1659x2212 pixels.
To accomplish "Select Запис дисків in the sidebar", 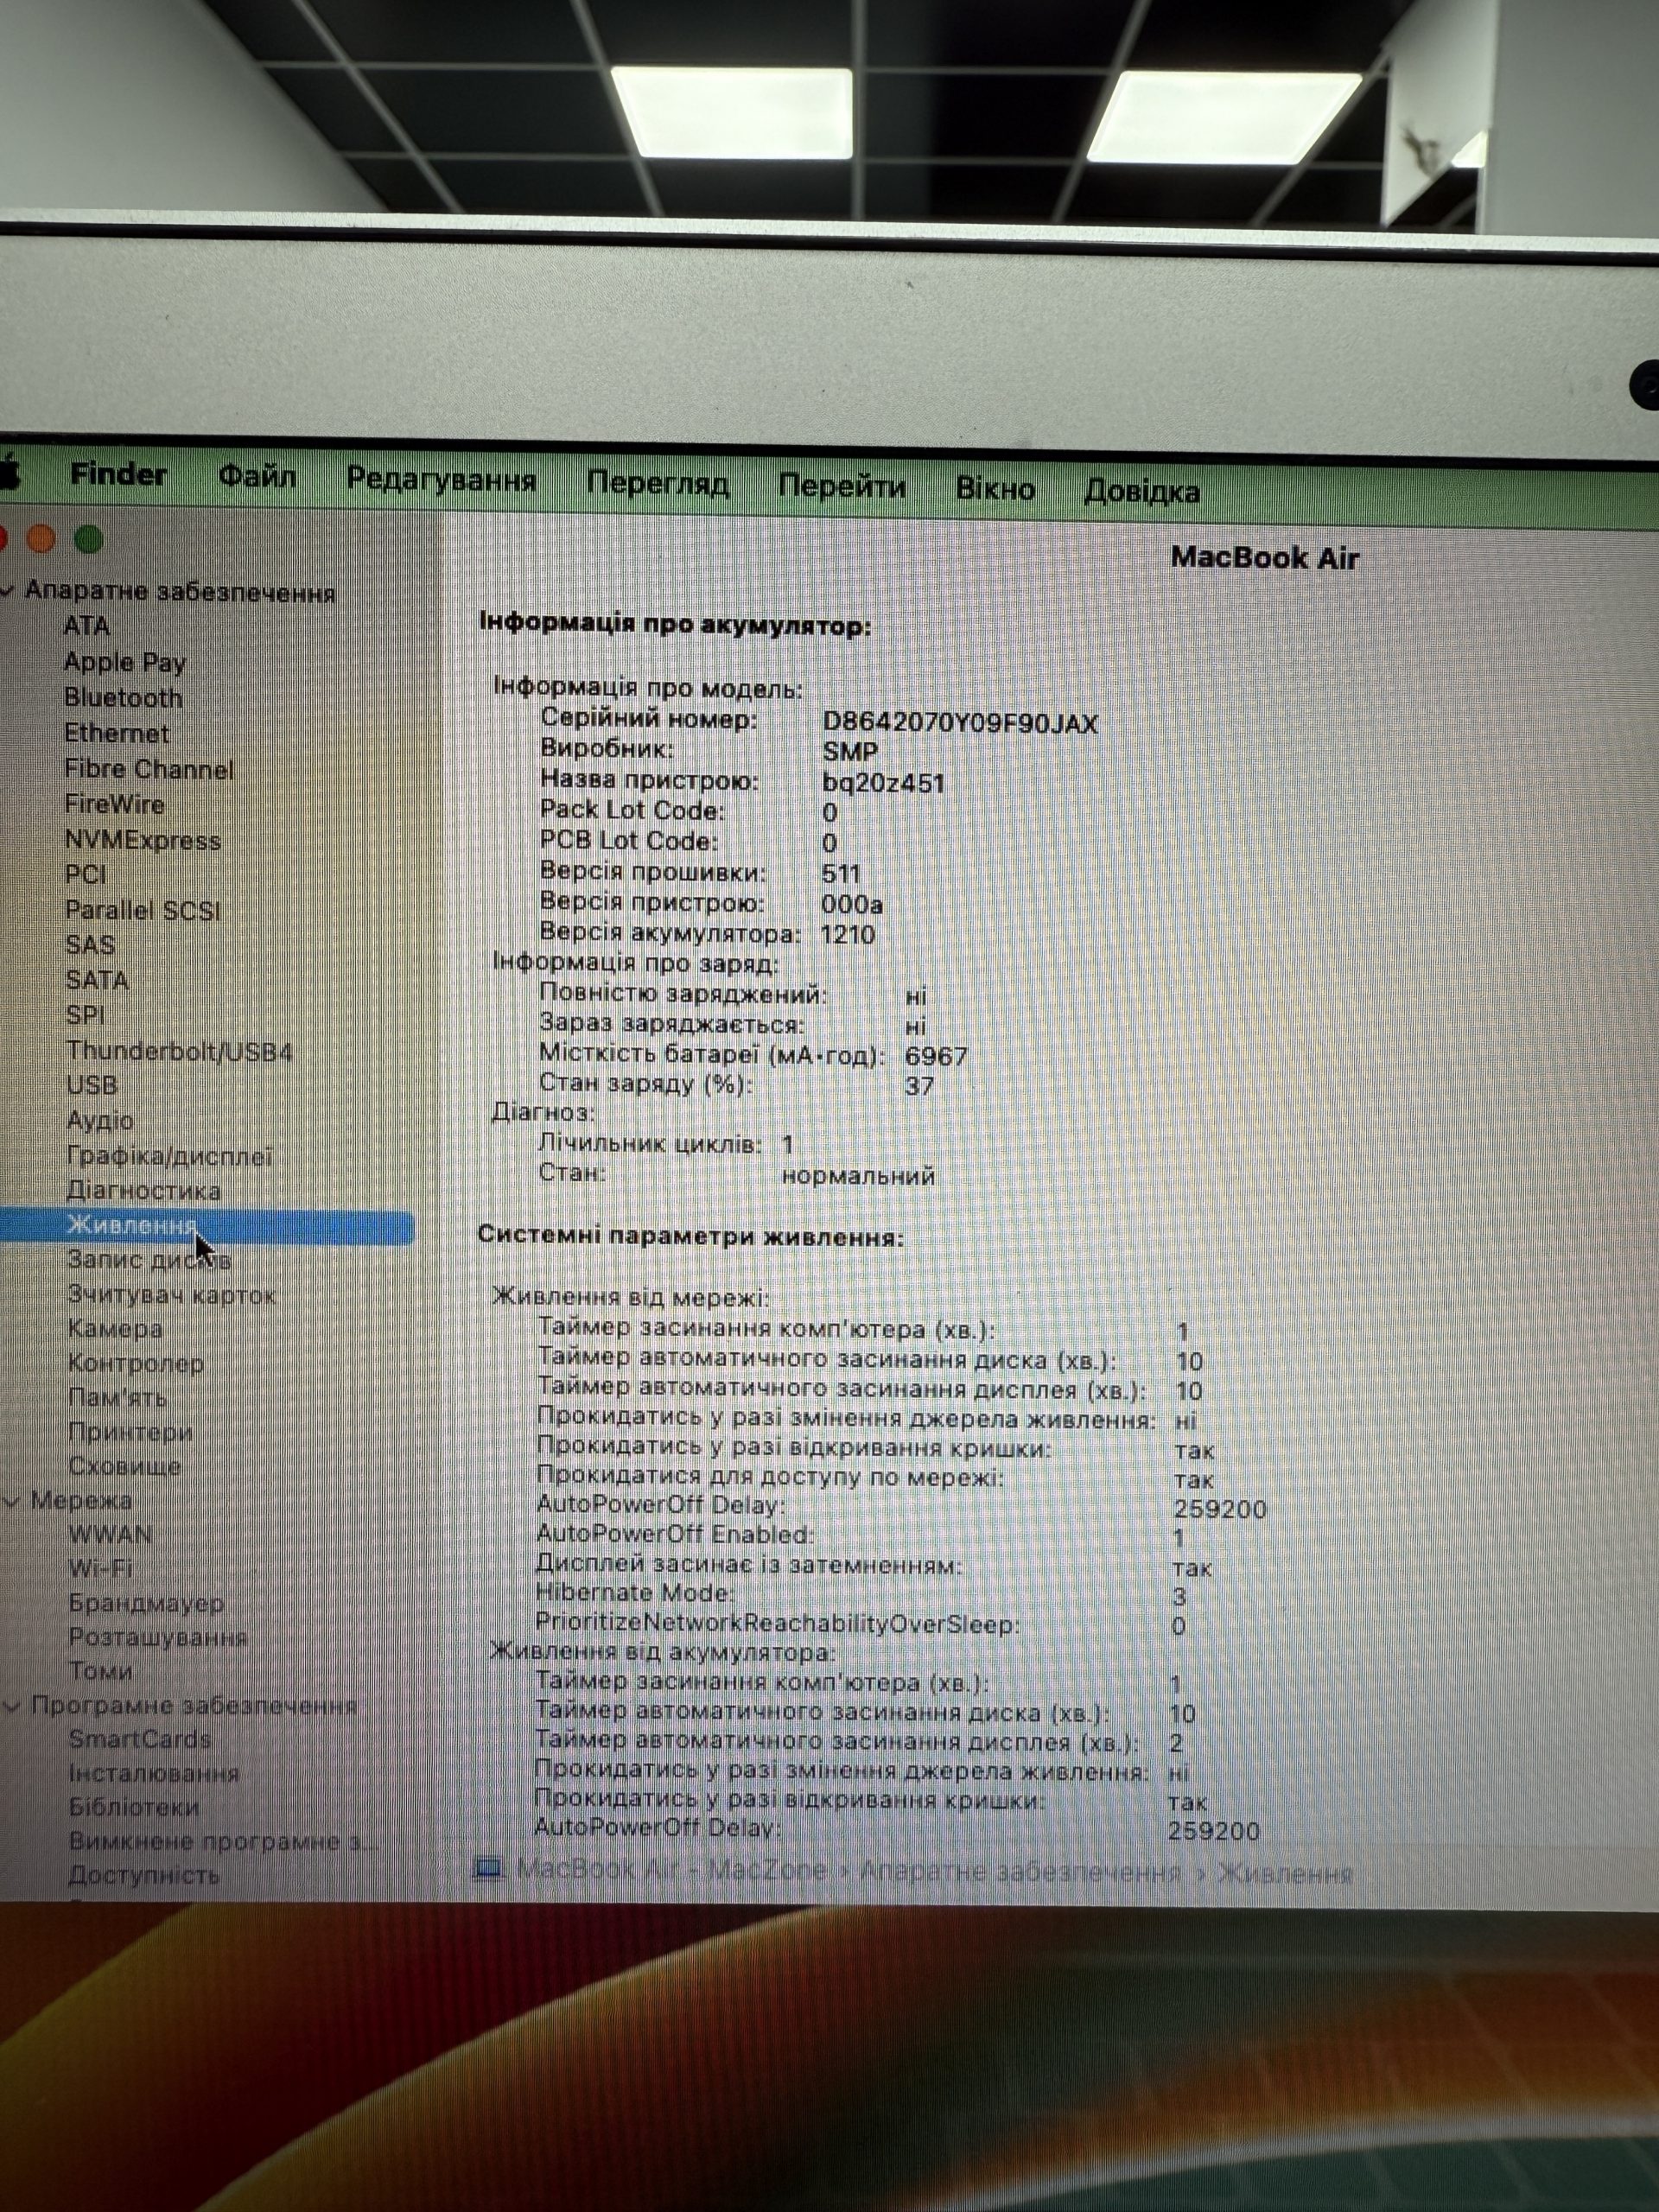I will [149, 1260].
